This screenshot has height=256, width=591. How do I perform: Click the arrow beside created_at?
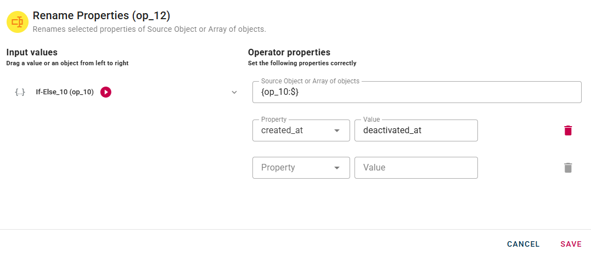pyautogui.click(x=336, y=130)
